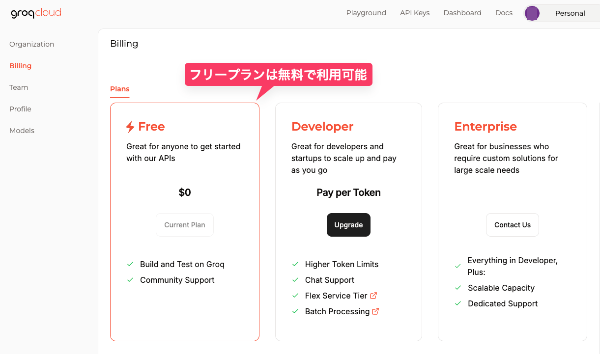600x354 pixels.
Task: Open Flex Service Tier external link icon
Action: [373, 296]
